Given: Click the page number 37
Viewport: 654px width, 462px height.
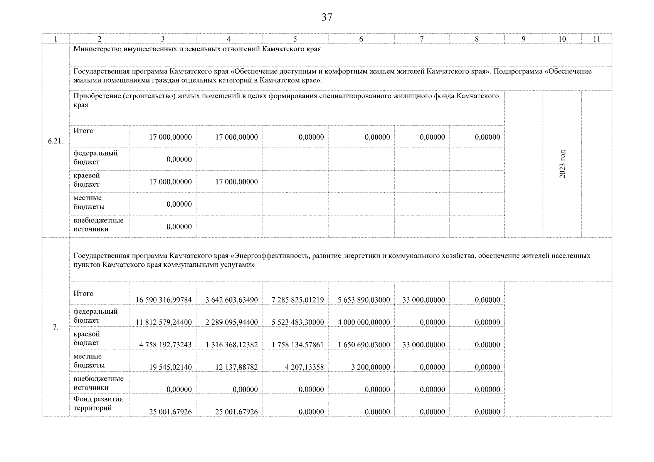Looking at the screenshot, I should click(x=326, y=17).
